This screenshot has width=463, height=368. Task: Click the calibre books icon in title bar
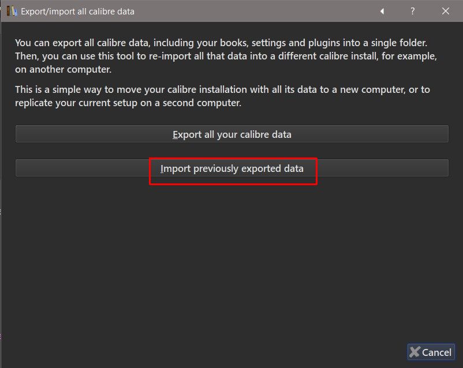click(x=12, y=11)
